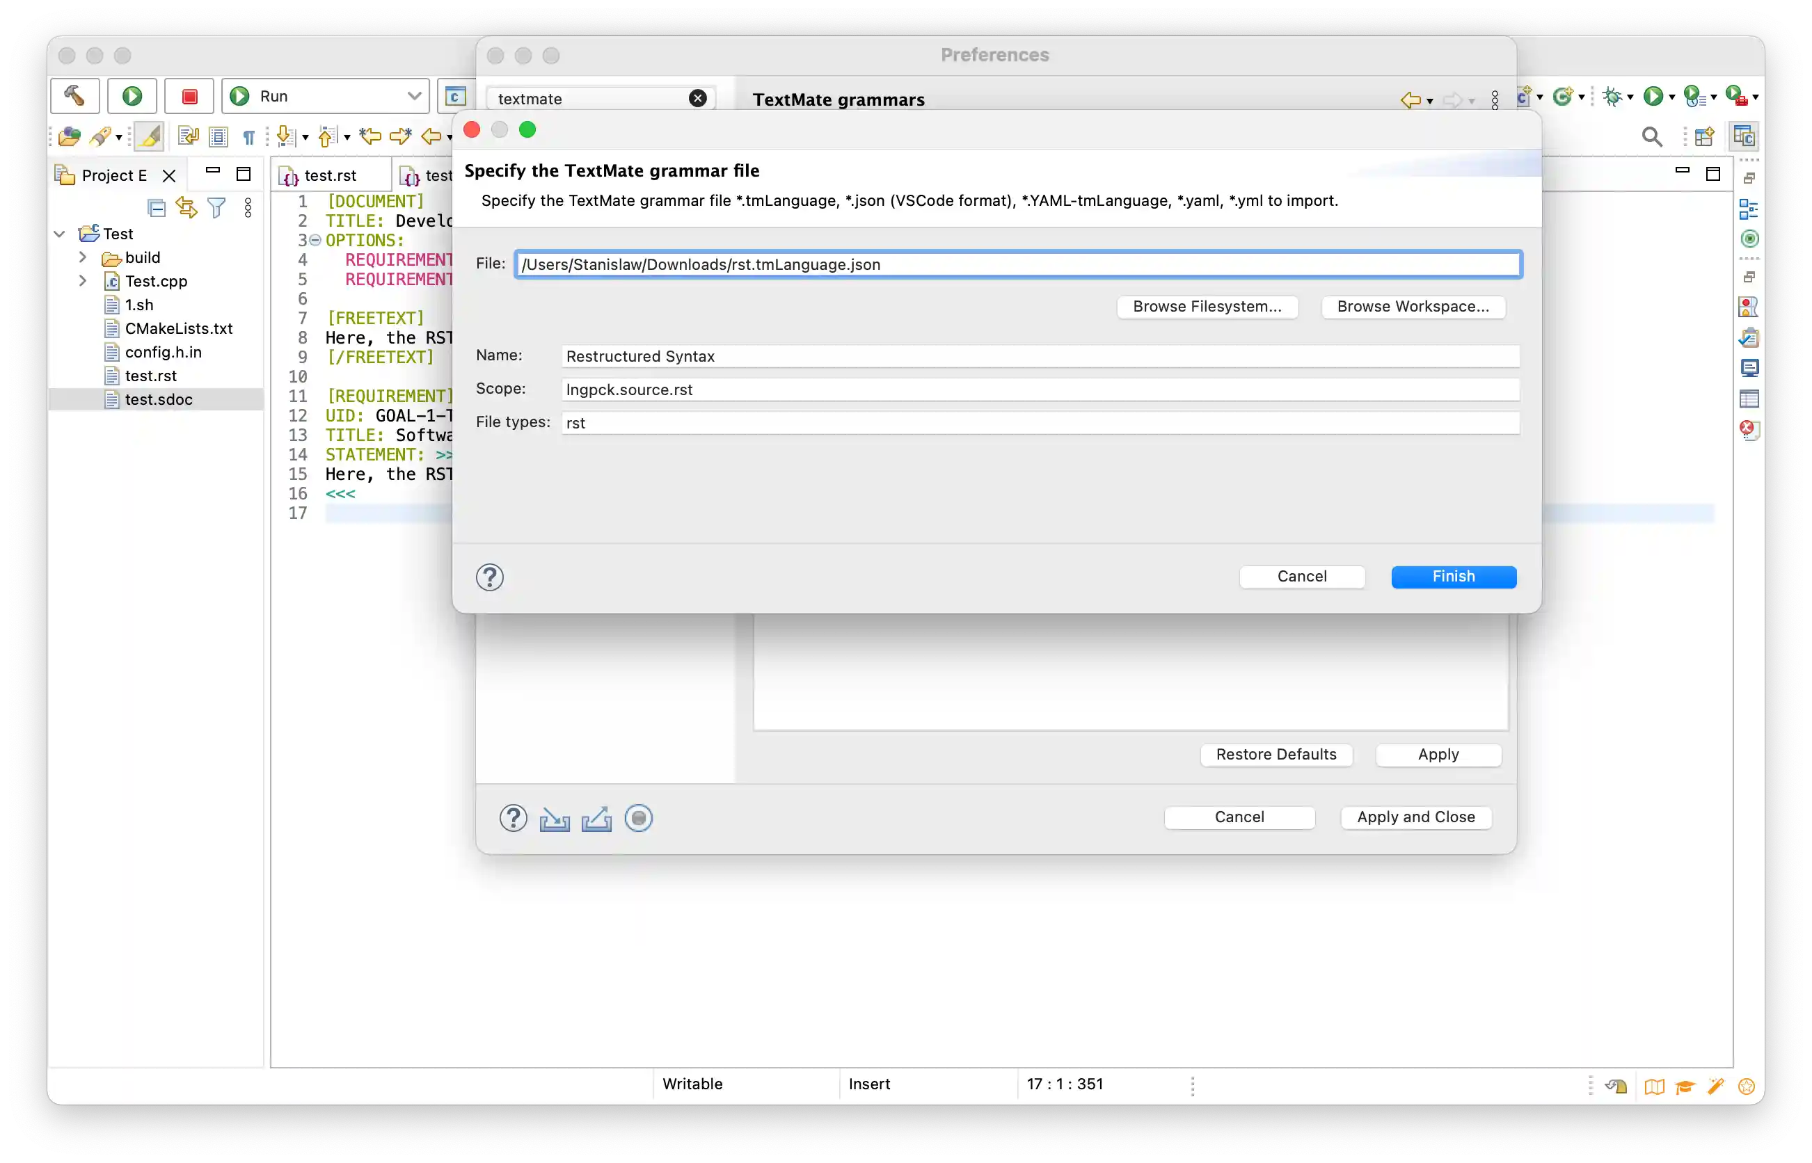Toggle mark occurrences highlighter icon
Screen dimensions: 1812x1163
pos(149,137)
